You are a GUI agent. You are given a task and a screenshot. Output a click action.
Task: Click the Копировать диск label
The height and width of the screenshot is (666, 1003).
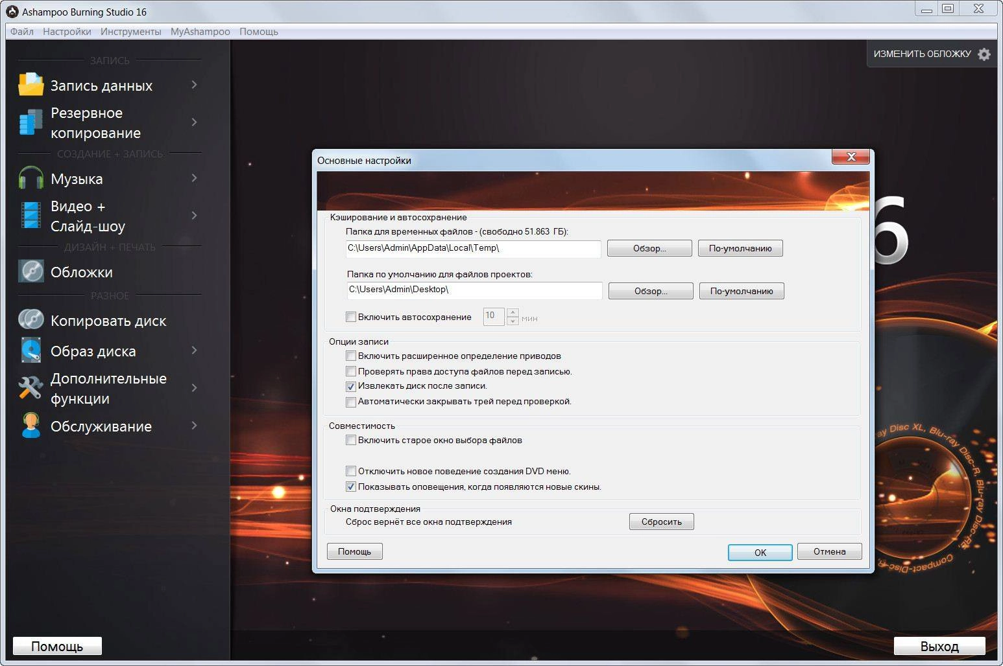tap(108, 321)
